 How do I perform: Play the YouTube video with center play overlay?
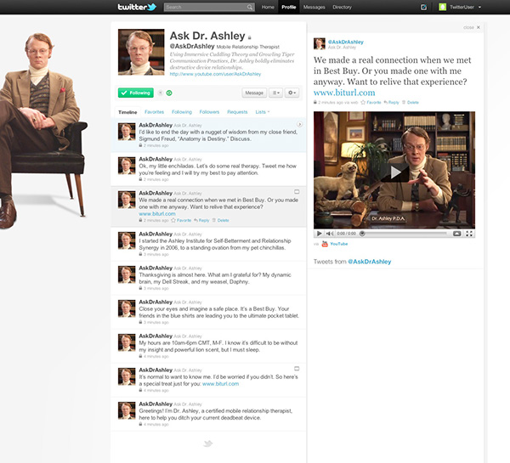pyautogui.click(x=394, y=172)
